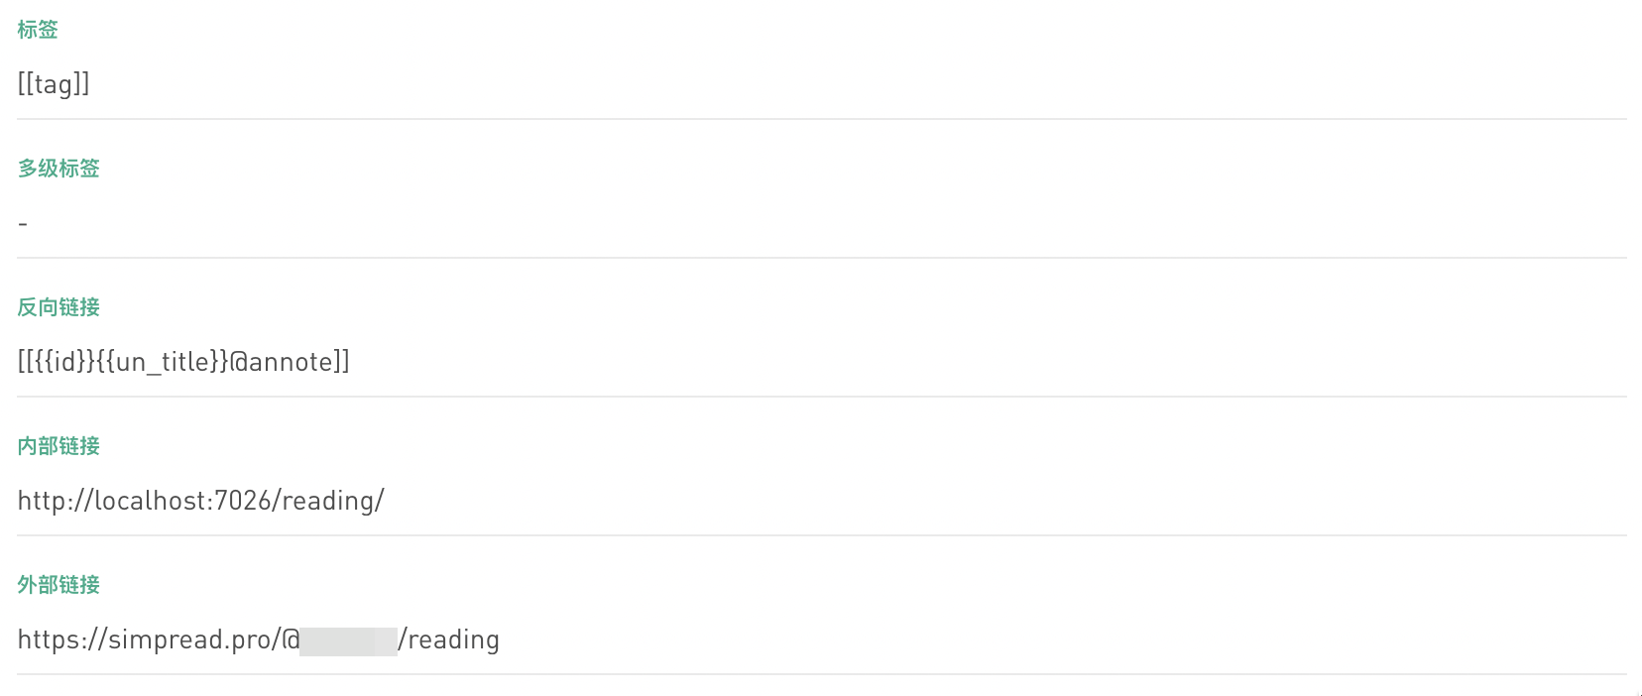Click the {{id}} placeholder in backlink template
The height and width of the screenshot is (696, 1642).
click(x=63, y=362)
